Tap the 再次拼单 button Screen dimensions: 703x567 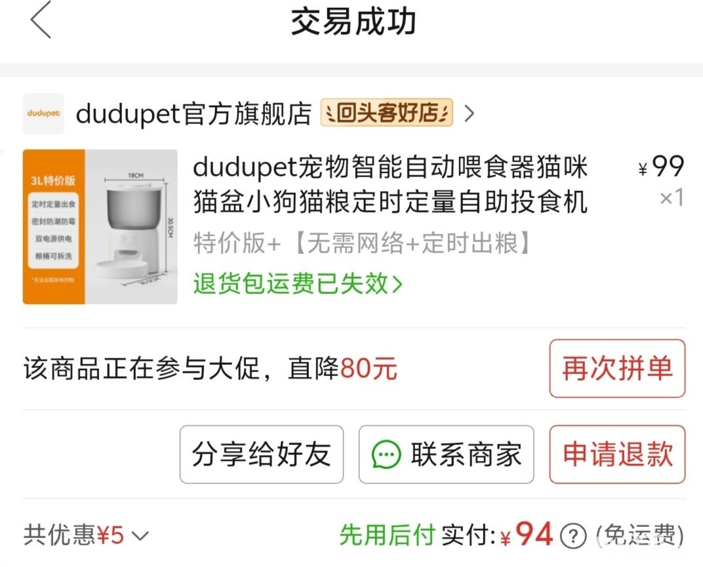click(x=617, y=369)
